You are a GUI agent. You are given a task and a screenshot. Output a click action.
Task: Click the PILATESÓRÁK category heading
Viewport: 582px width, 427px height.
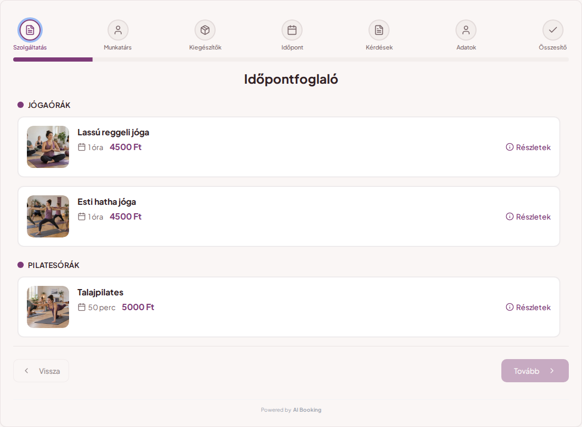click(53, 265)
